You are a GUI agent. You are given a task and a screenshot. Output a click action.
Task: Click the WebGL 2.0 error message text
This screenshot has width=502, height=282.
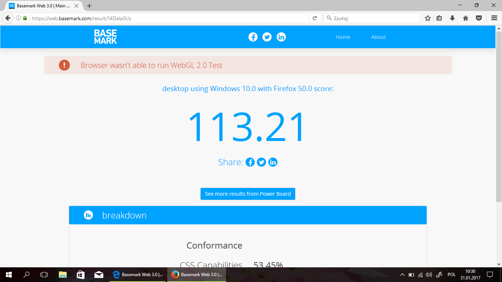click(x=151, y=65)
